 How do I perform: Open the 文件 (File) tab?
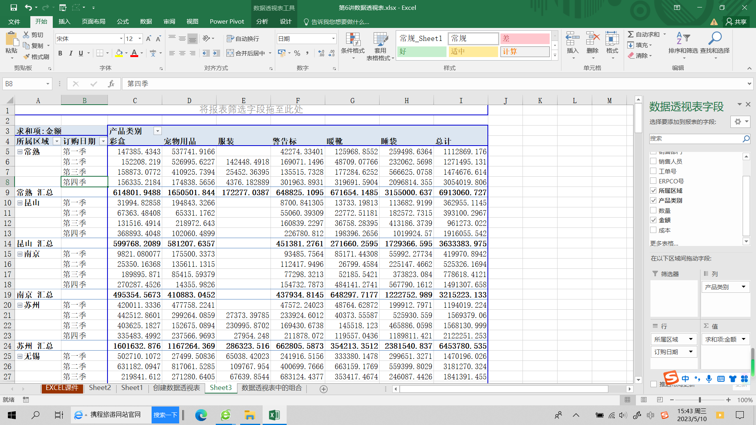click(x=14, y=22)
